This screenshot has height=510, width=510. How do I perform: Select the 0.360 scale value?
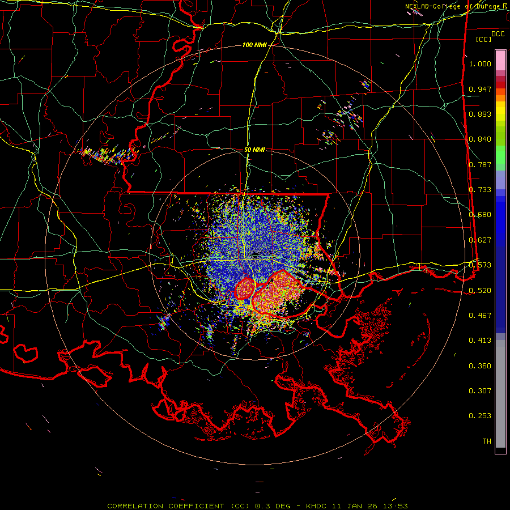click(480, 366)
